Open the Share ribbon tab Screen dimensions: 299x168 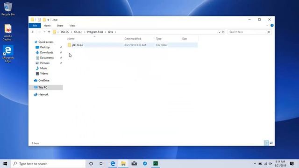tap(60, 26)
